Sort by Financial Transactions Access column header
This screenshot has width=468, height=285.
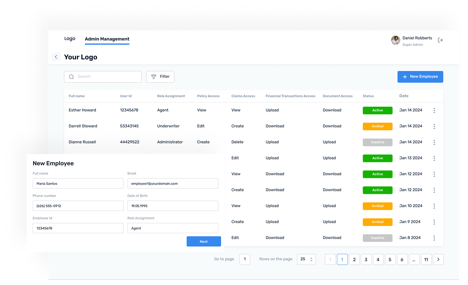(x=290, y=96)
